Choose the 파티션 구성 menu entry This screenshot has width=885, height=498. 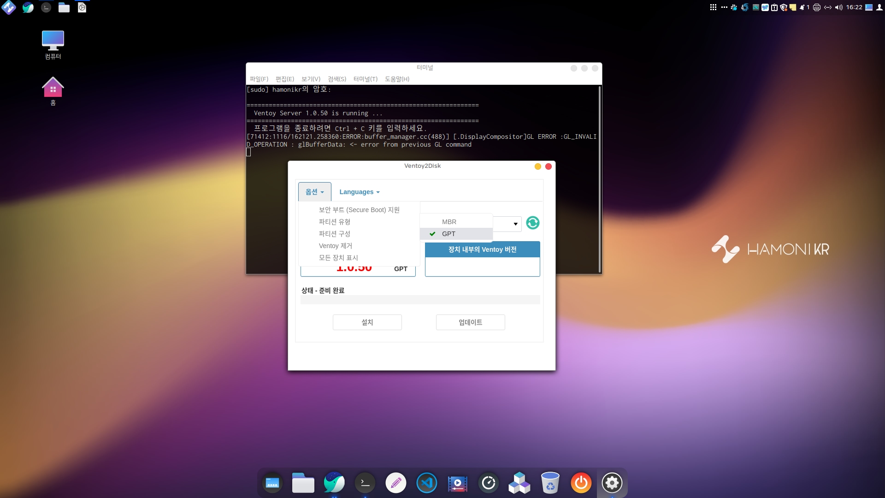tap(334, 234)
